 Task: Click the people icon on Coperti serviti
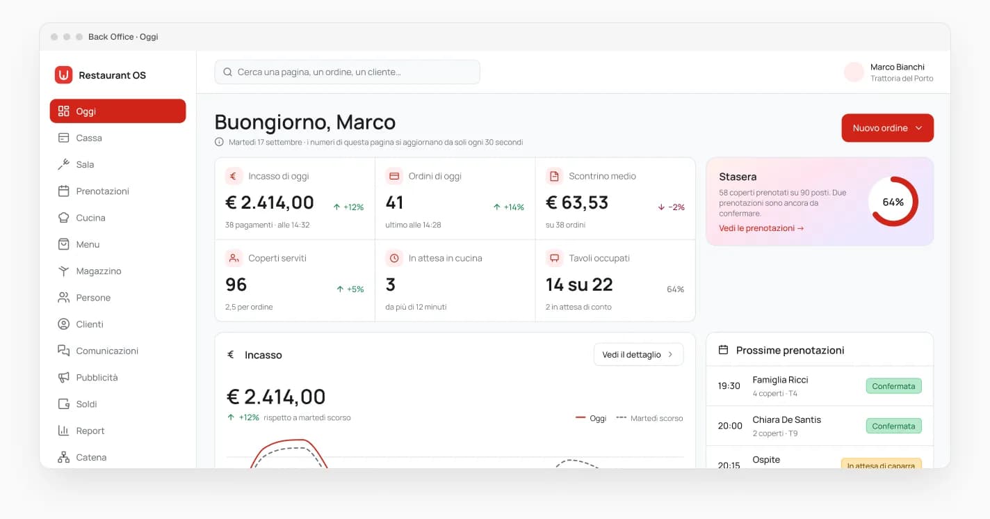[234, 258]
